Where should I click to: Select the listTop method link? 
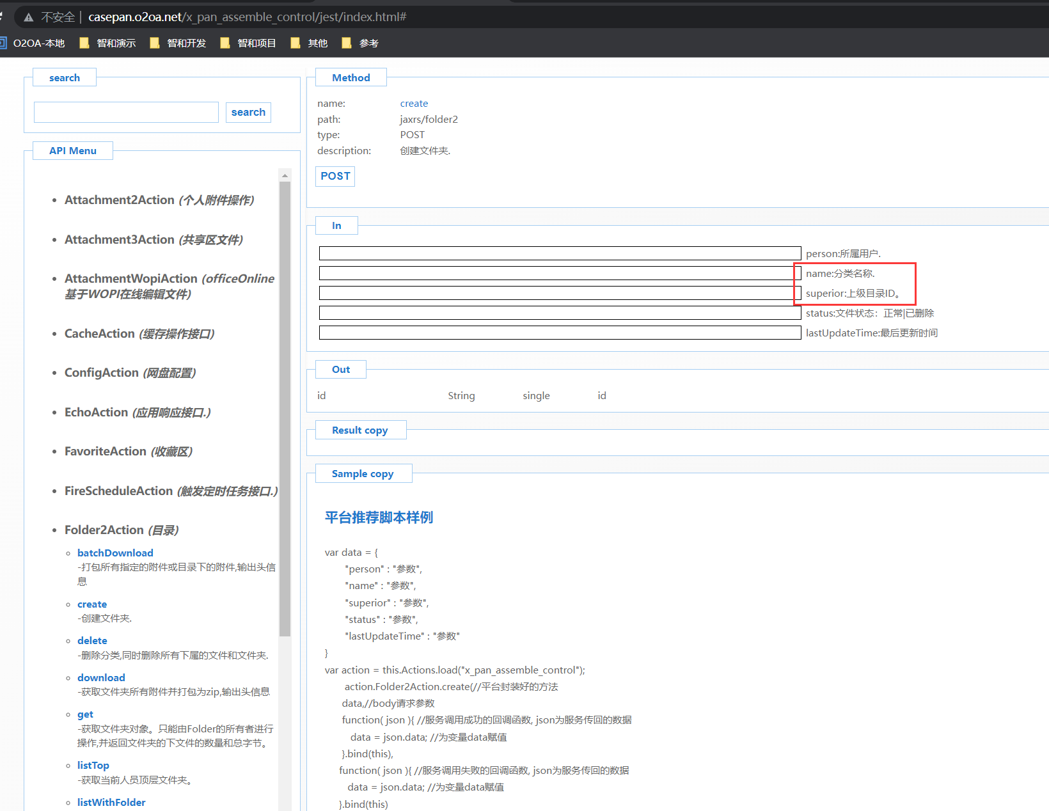(93, 766)
